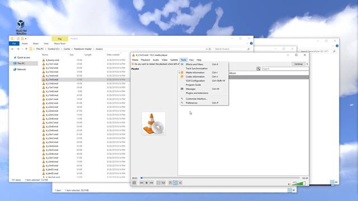This screenshot has height=201, width=358.
Task: Open Home tab in Explorer ribbon
Action: pos(25,44)
